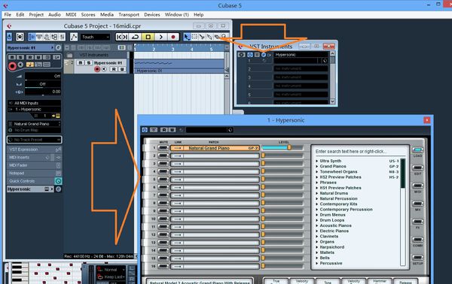This screenshot has height=284, width=452.
Task: Toggle the automation mode curve icon
Action: tap(74, 37)
